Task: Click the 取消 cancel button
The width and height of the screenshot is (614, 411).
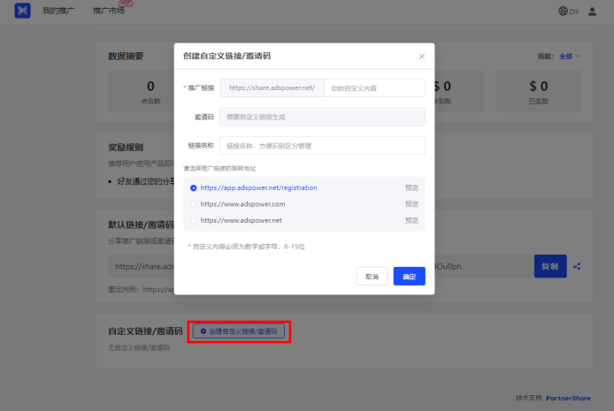Action: coord(372,277)
